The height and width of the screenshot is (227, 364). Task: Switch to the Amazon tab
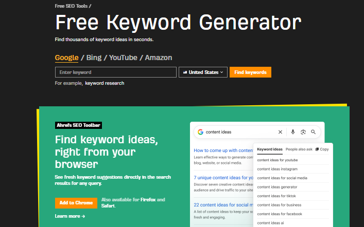(159, 58)
